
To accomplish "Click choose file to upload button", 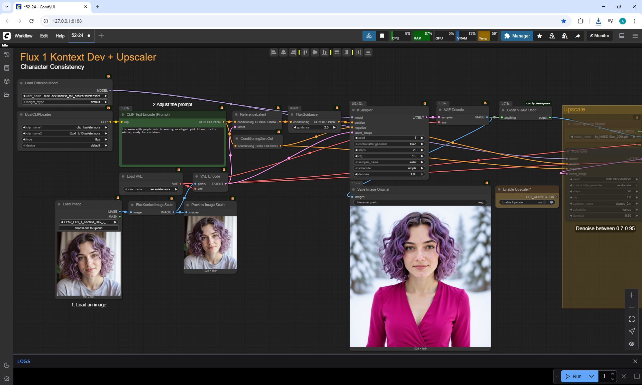I will pyautogui.click(x=89, y=228).
